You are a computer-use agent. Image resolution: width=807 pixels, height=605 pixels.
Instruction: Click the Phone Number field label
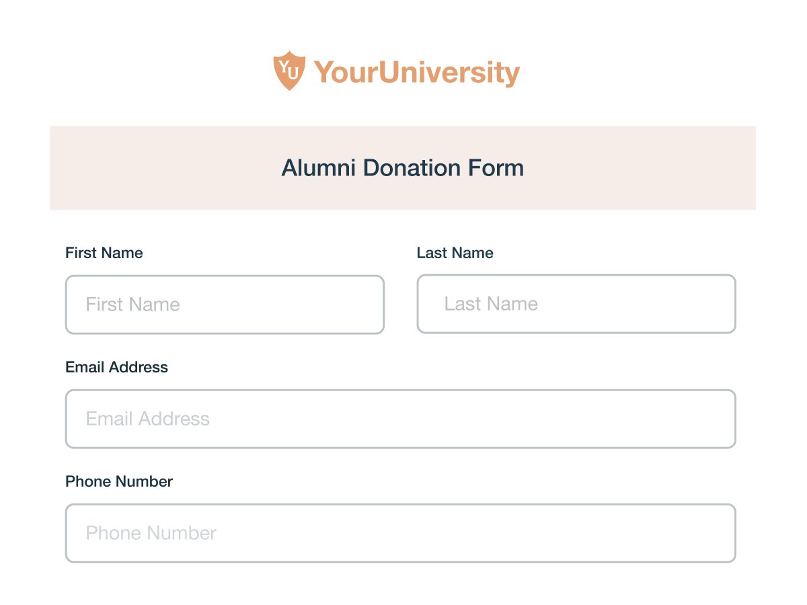[x=119, y=482]
